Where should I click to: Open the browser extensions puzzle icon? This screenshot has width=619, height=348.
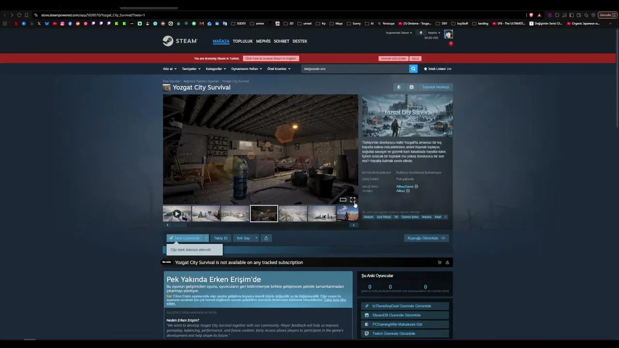[x=557, y=15]
